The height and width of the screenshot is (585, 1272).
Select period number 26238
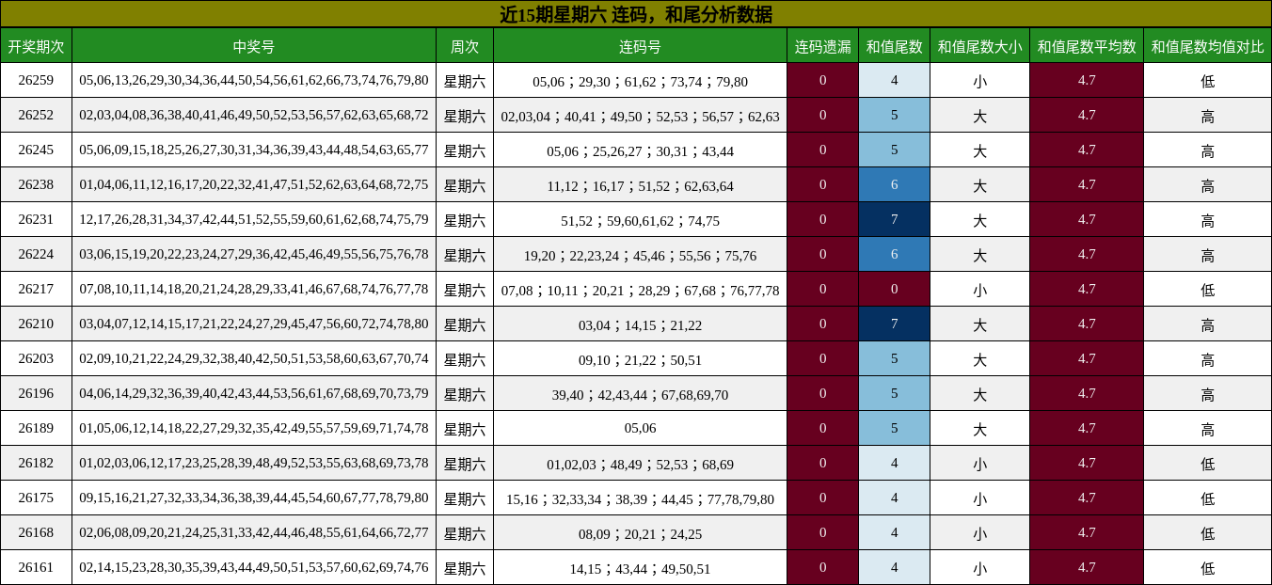click(36, 184)
